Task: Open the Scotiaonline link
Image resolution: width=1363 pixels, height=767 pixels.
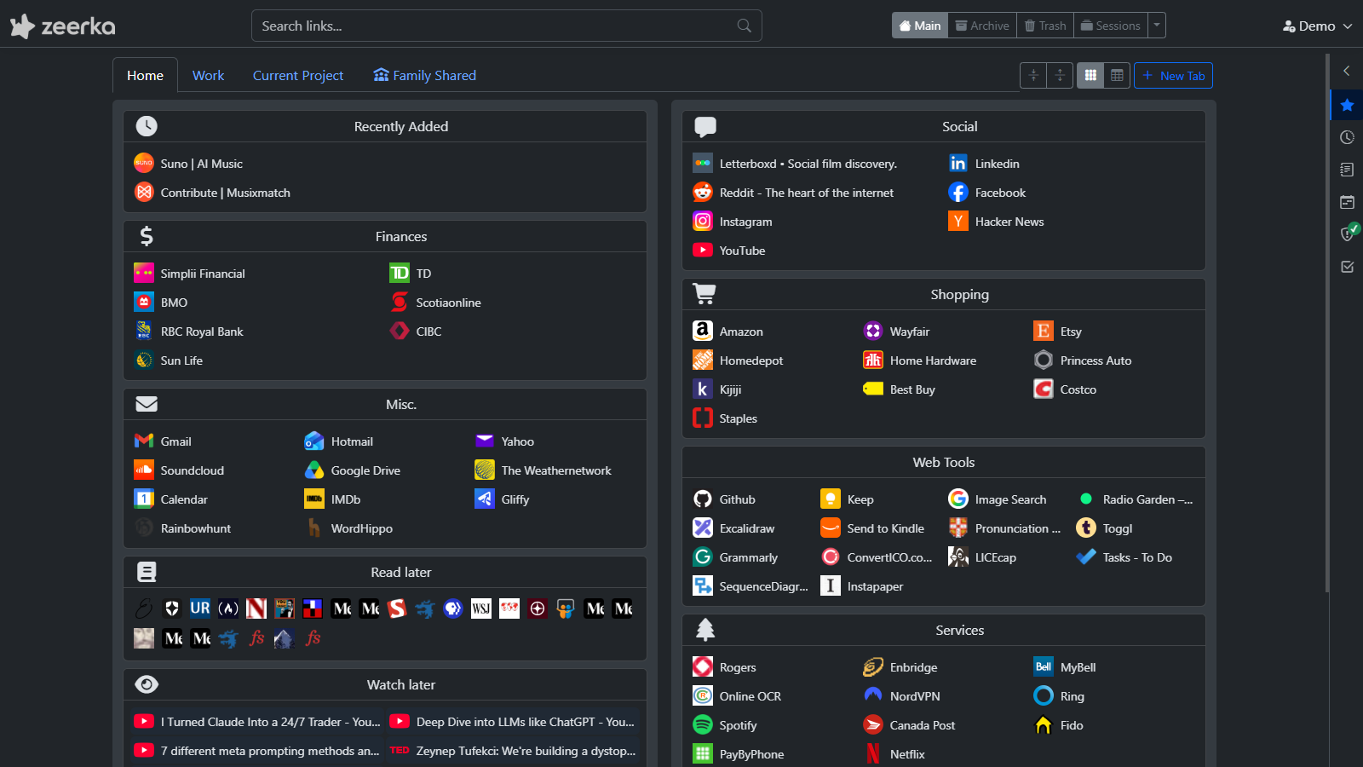Action: [448, 303]
